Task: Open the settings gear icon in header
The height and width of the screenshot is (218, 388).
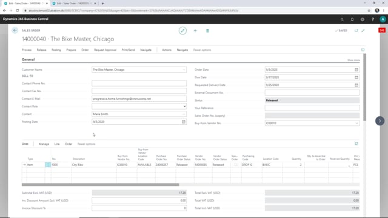Action: pyautogui.click(x=363, y=19)
